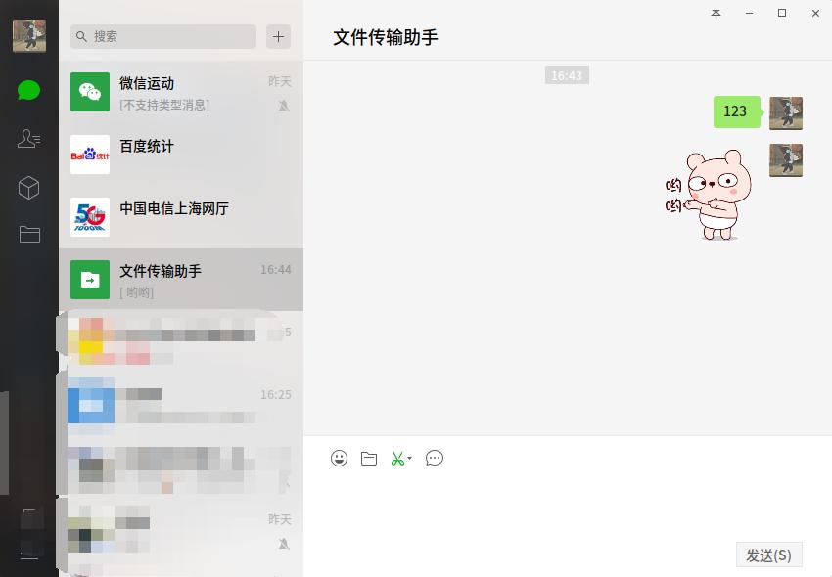The image size is (832, 577).
Task: Click the bear sticker message
Action: [x=709, y=195]
